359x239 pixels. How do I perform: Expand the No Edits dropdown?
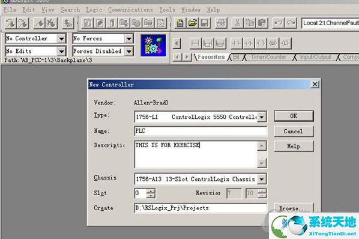61,51
